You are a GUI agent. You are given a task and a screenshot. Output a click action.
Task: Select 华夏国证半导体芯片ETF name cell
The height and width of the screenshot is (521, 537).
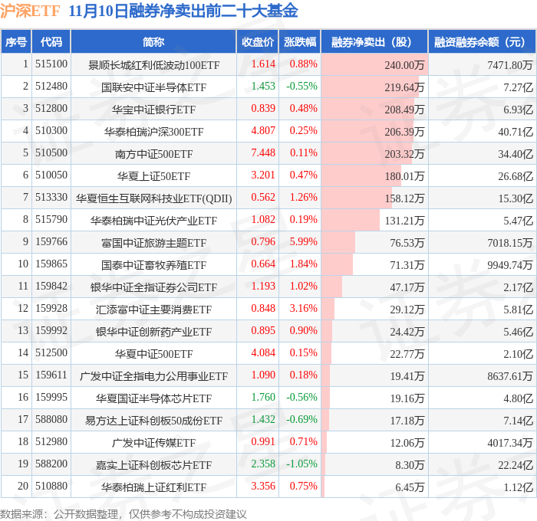[x=153, y=398]
